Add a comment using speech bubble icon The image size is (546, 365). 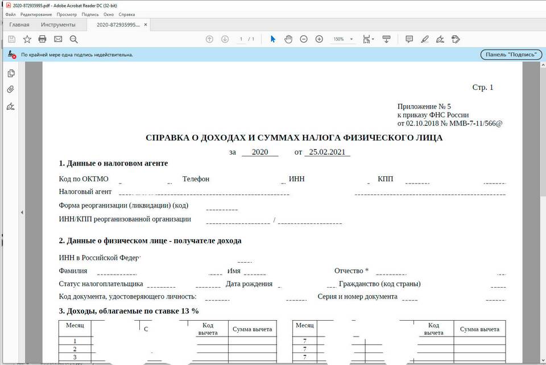(409, 39)
